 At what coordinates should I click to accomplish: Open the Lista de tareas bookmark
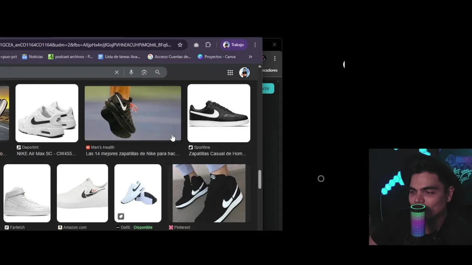tap(119, 57)
